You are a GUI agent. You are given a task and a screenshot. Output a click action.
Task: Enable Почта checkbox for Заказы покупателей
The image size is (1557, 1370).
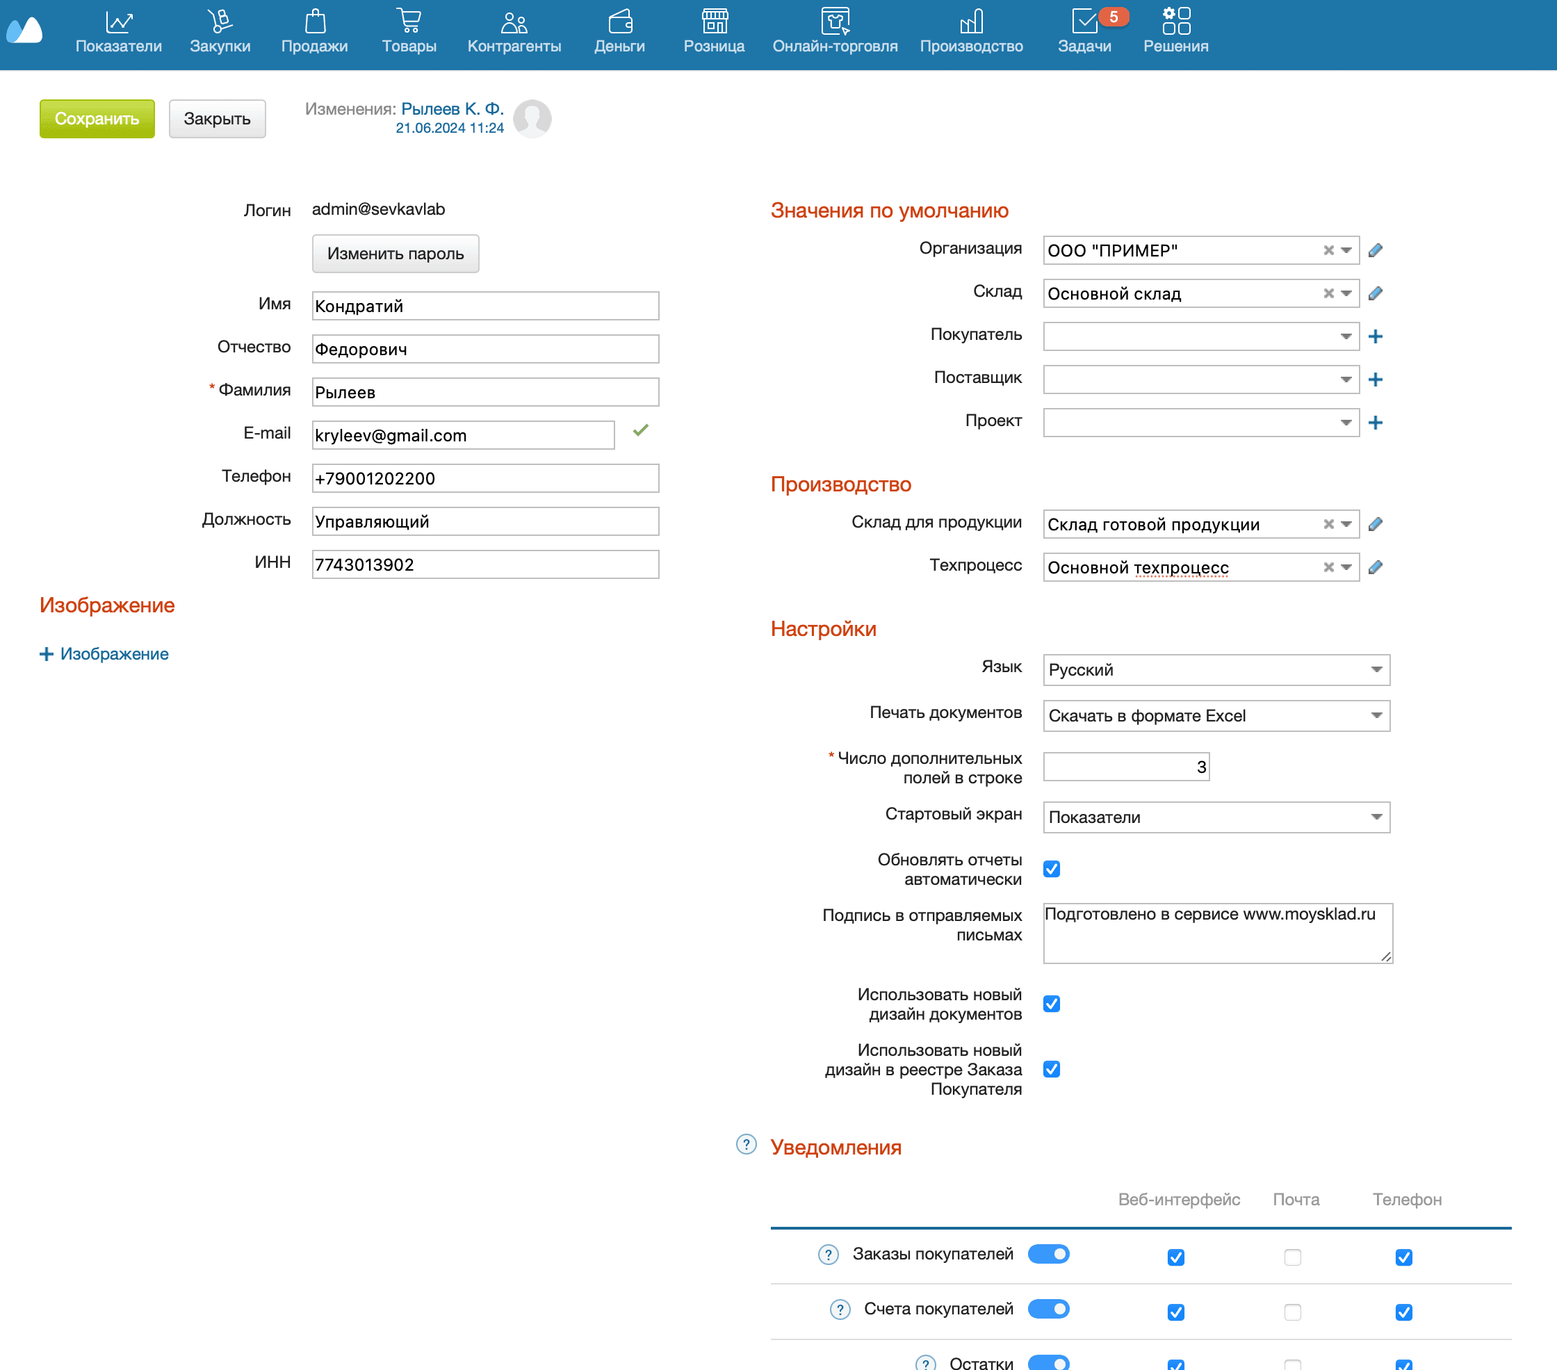(1292, 1257)
